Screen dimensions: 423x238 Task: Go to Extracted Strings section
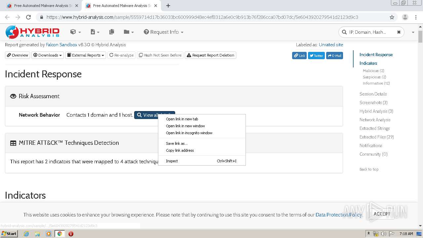(x=374, y=128)
